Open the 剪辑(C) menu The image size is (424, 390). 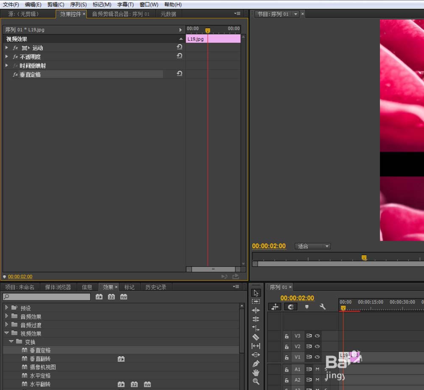(56, 5)
